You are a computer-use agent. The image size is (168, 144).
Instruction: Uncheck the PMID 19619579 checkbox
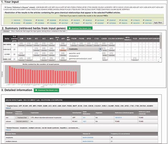tap(72, 20)
